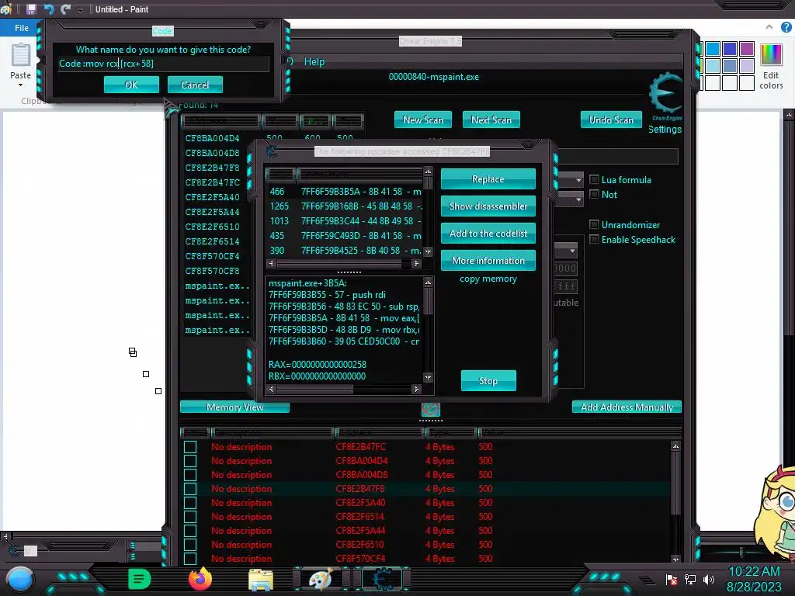Click the red no-entry clear list icon
This screenshot has height=596, width=795.
pyautogui.click(x=430, y=408)
